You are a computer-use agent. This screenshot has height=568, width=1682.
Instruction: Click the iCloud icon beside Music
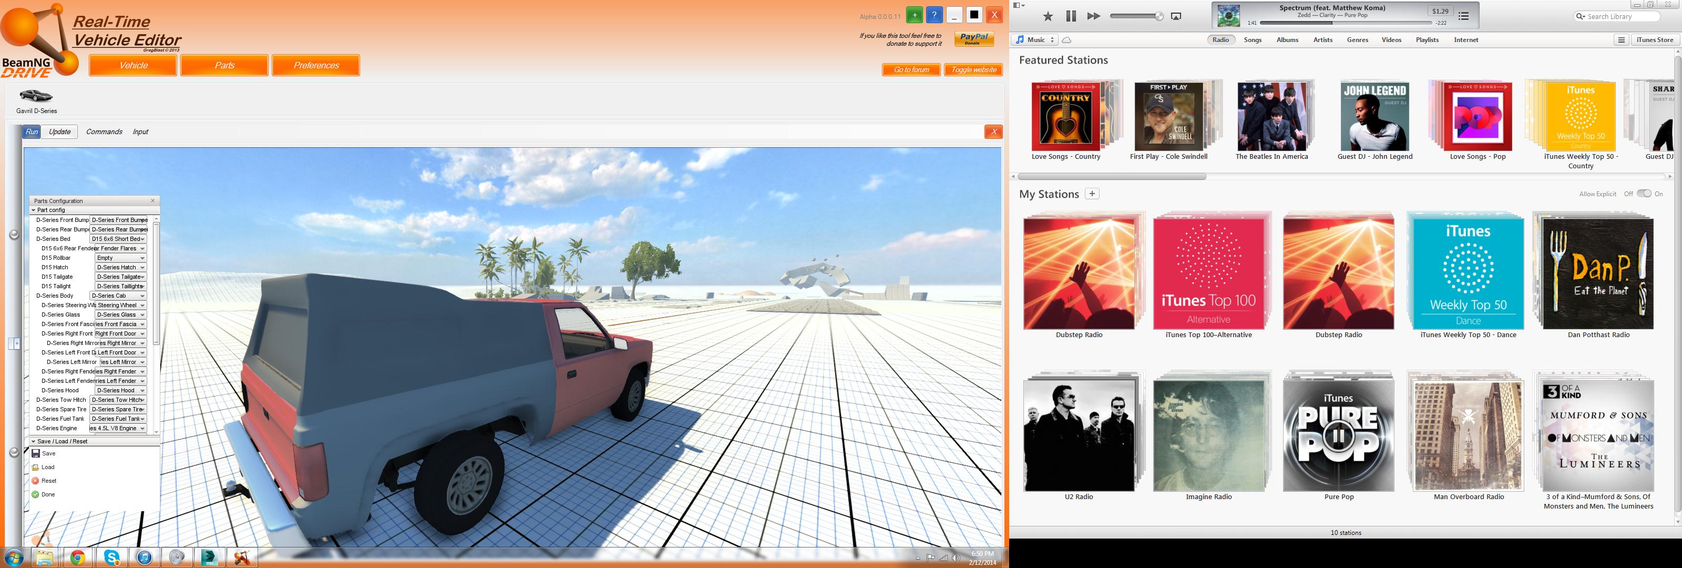coord(1066,40)
